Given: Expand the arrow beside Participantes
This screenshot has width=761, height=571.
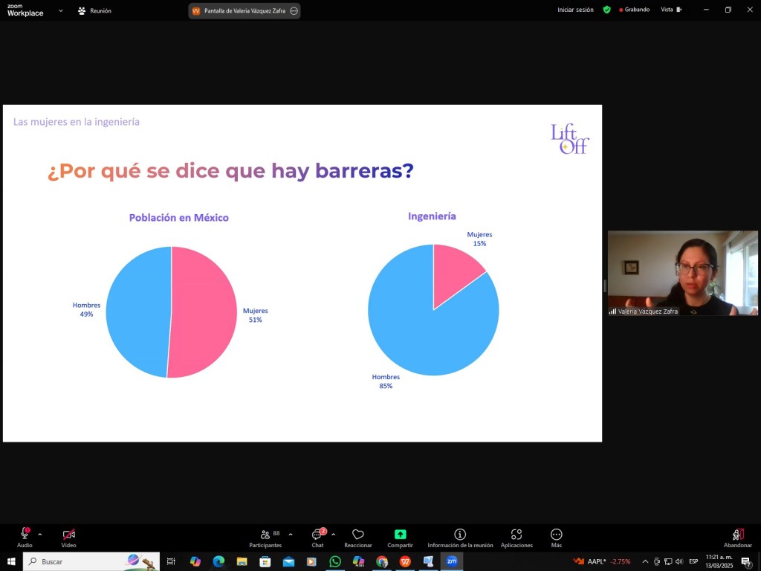Looking at the screenshot, I should (291, 534).
